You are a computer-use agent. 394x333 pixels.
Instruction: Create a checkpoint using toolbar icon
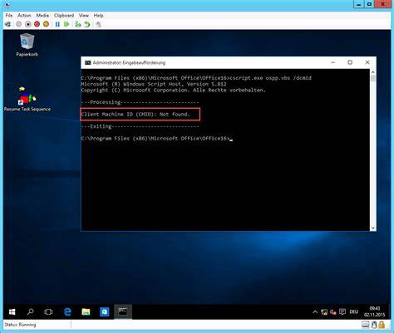pos(78,24)
